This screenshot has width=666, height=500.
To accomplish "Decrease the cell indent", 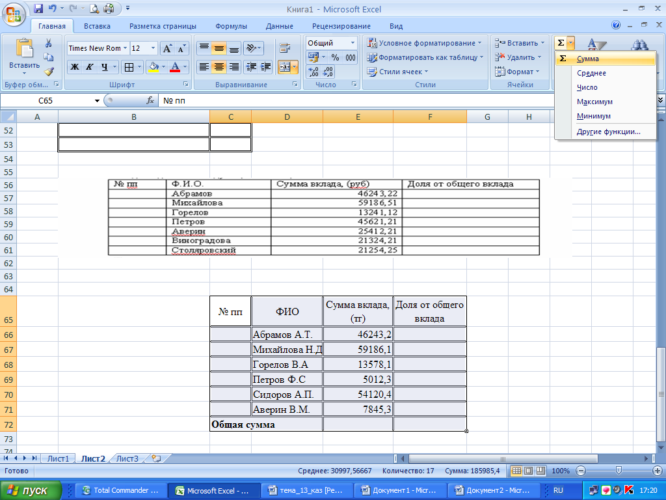I will [x=251, y=67].
